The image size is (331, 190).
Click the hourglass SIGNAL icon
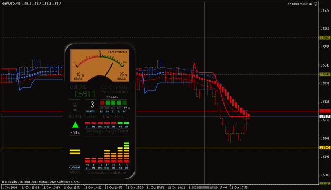(x=75, y=107)
